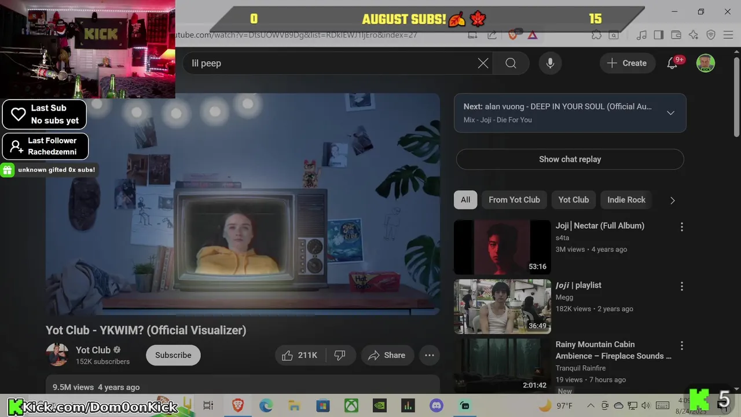
Task: Click the Rainy Mountain Cabin Ambience thumbnail
Action: click(x=502, y=365)
